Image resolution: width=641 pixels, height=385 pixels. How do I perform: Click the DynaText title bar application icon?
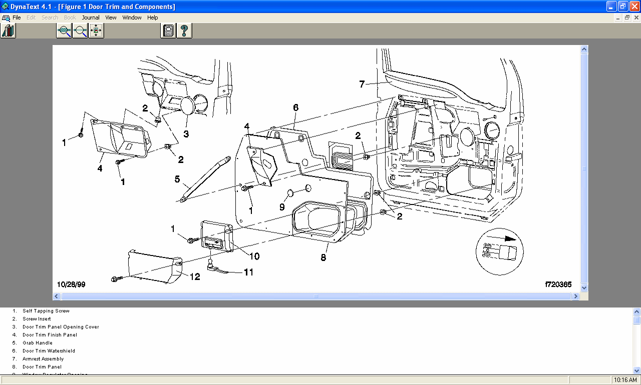coord(5,6)
